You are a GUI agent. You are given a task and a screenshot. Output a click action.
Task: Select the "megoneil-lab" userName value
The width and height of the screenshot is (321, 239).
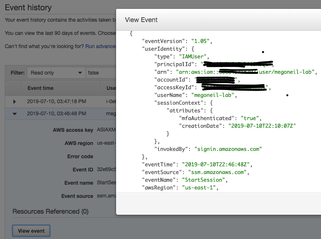pos(213,95)
